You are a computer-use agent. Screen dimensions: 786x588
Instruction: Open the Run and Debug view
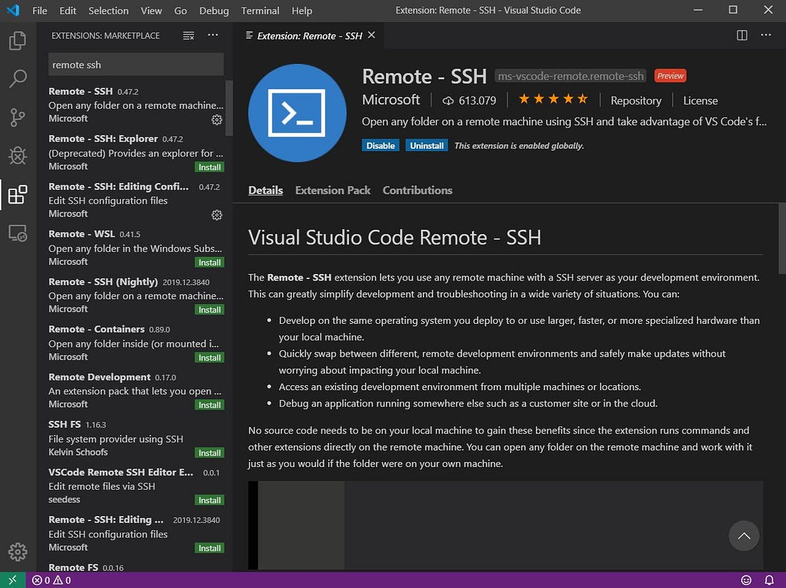pyautogui.click(x=18, y=156)
